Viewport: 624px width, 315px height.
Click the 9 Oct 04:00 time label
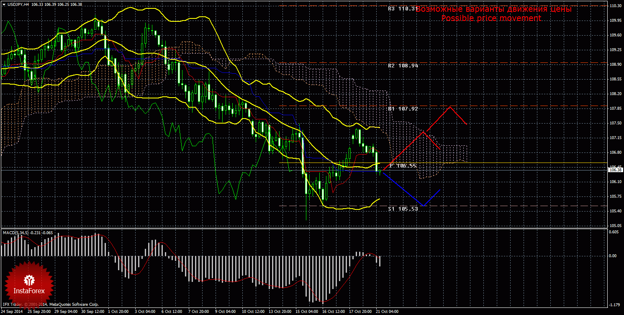[226, 312]
